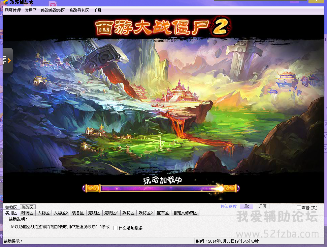327x247 pixels.
Task: Open the 常用区 menu
Action: coord(31,10)
